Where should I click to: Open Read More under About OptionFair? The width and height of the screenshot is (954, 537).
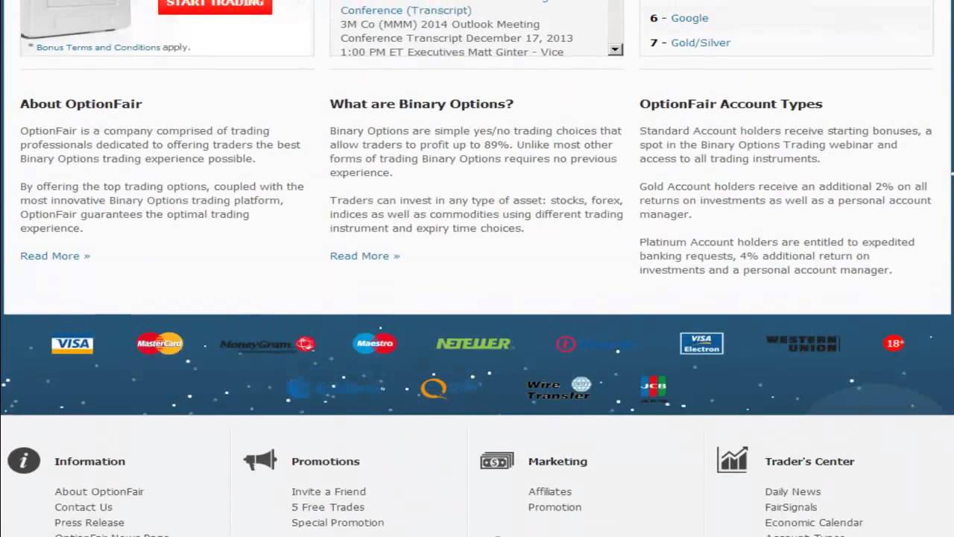click(x=55, y=256)
